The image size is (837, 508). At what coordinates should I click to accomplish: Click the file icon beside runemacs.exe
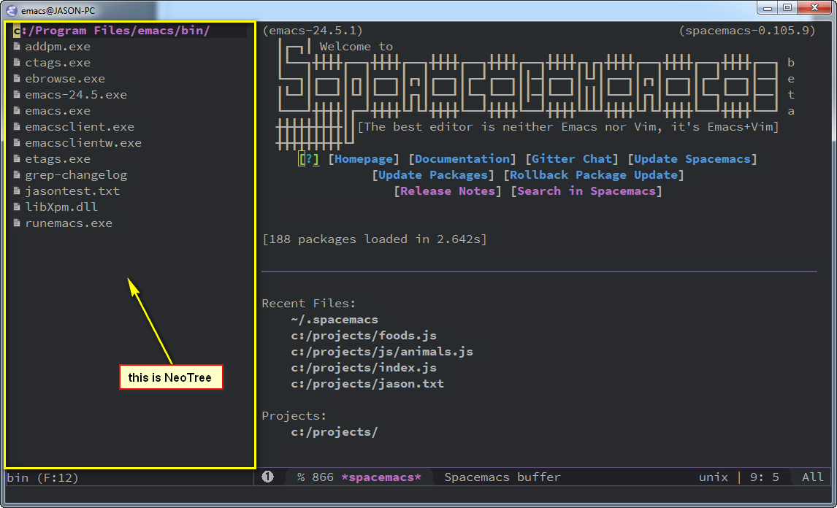17,223
